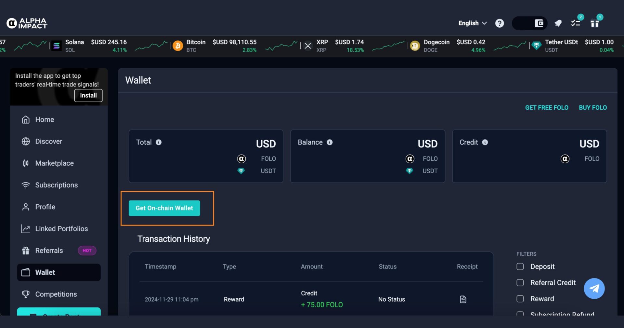
Task: Open the help question mark icon
Action: click(500, 23)
